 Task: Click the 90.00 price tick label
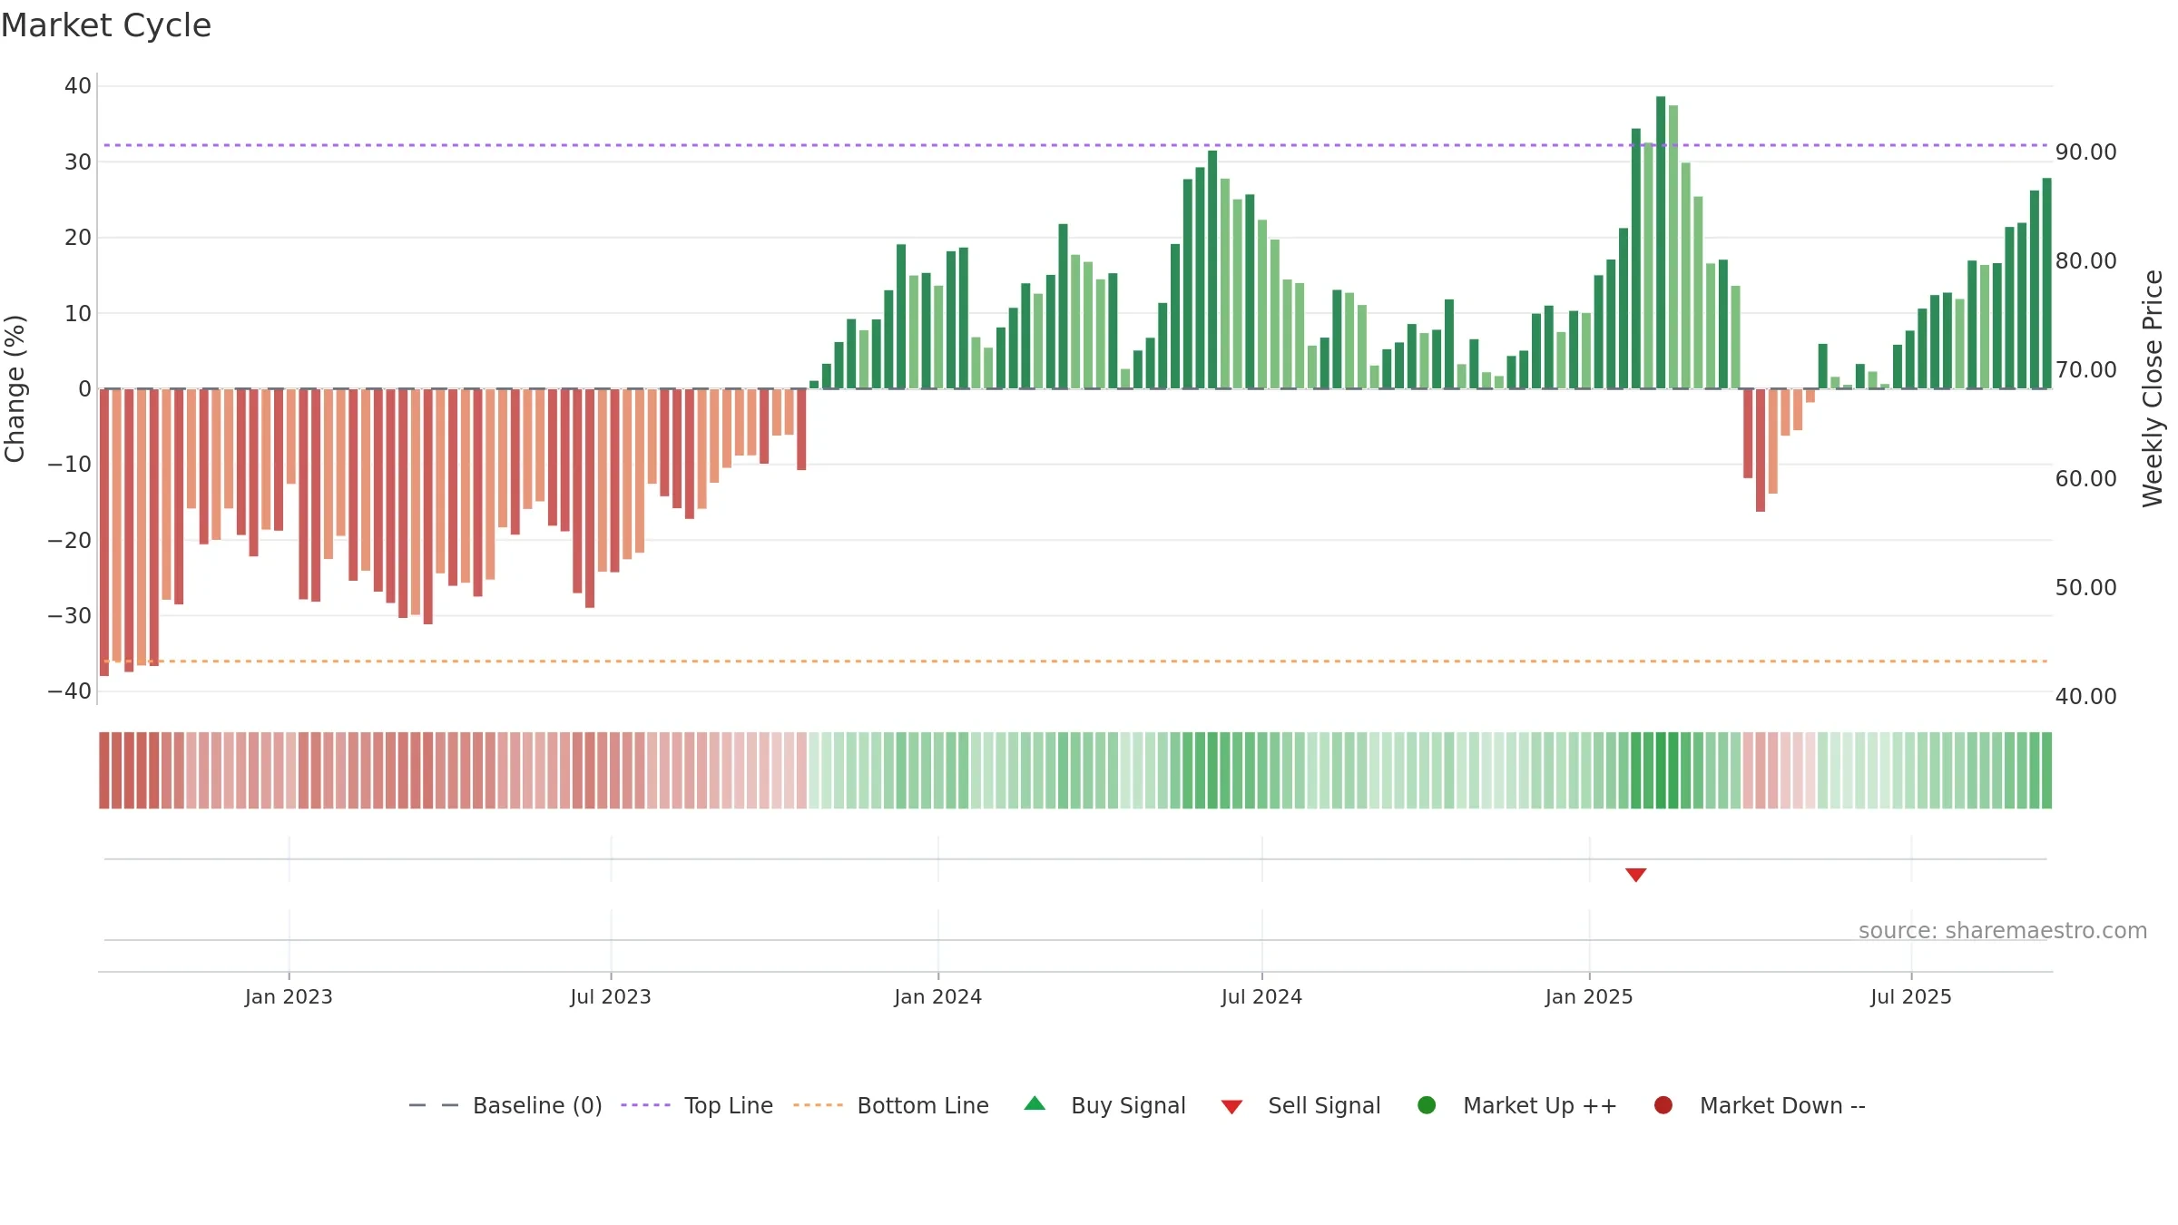point(2086,152)
